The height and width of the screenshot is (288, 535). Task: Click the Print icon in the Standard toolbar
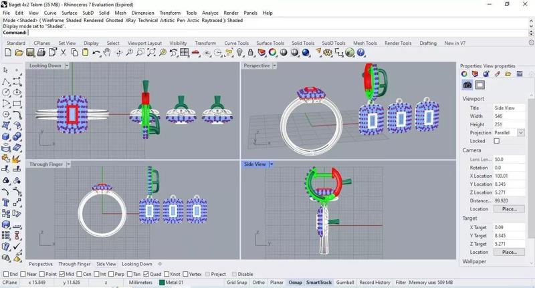41,53
